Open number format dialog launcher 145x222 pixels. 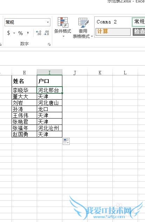pos(49,44)
